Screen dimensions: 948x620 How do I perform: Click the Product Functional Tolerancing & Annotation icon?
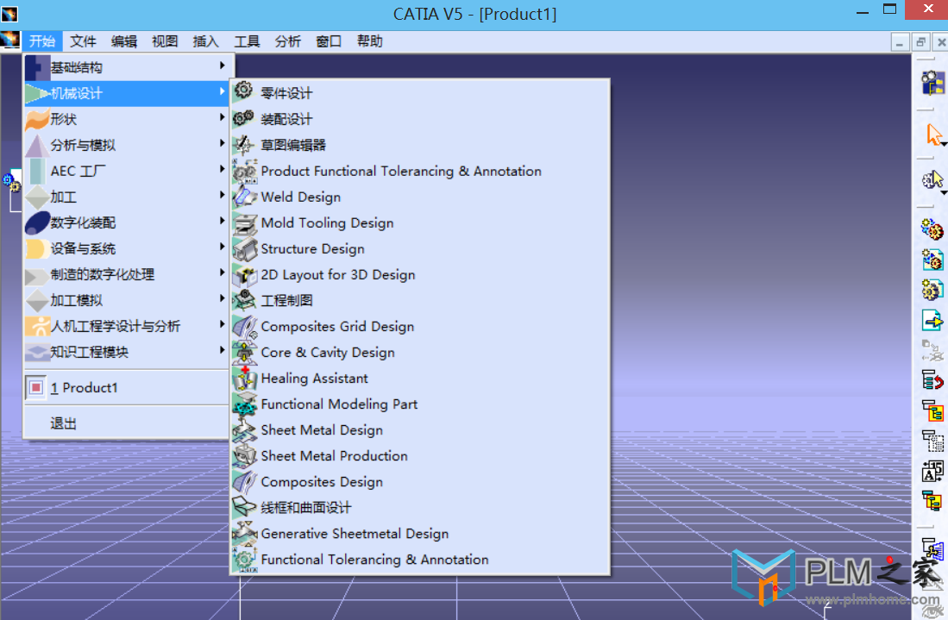(244, 171)
